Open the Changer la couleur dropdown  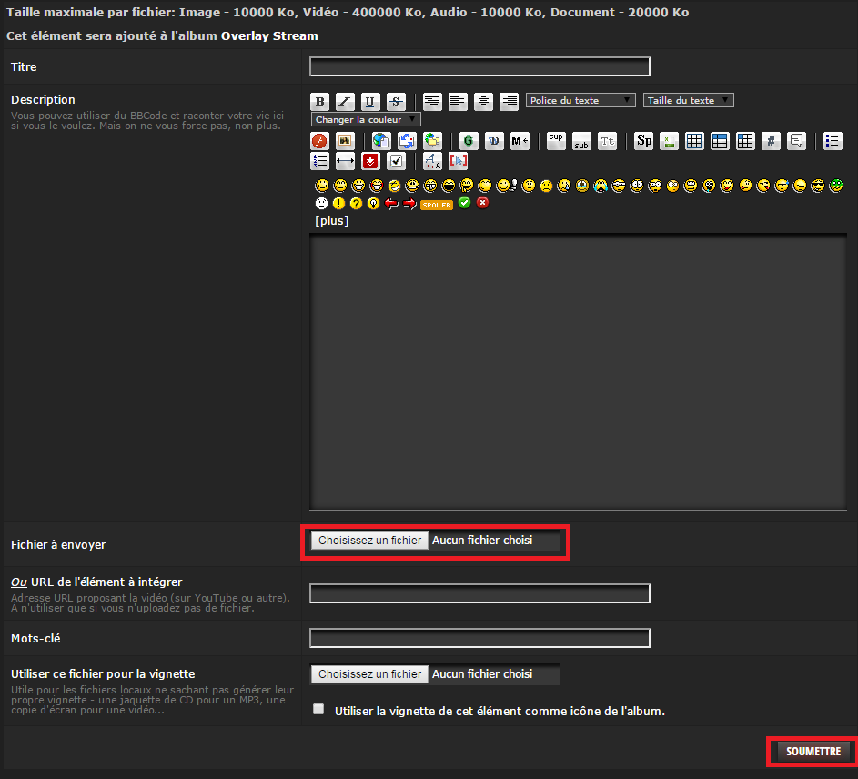[366, 119]
